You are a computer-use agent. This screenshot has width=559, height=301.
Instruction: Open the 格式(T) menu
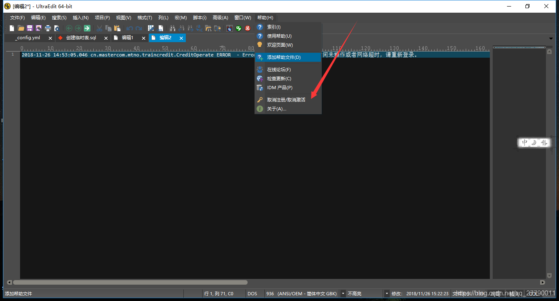[x=144, y=18]
